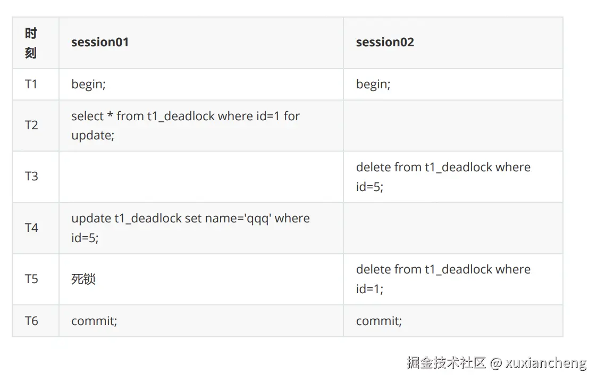The height and width of the screenshot is (382, 597).
Task: Click the 时刻 column header
Action: click(31, 43)
